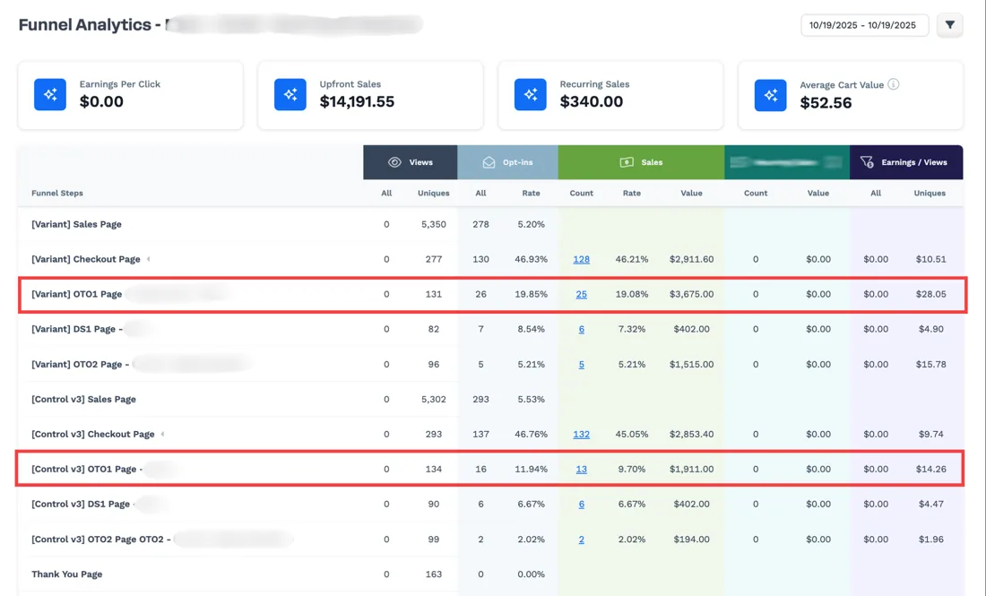Viewport: 986px width, 596px height.
Task: Open sales count 132 link for Control Checkout
Action: (581, 434)
